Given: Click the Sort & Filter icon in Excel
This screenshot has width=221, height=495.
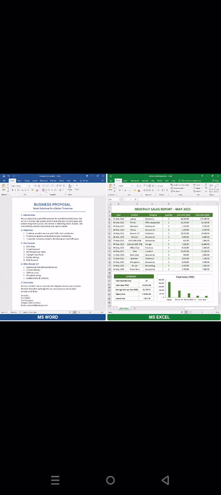Looking at the screenshot, I should [x=211, y=185].
